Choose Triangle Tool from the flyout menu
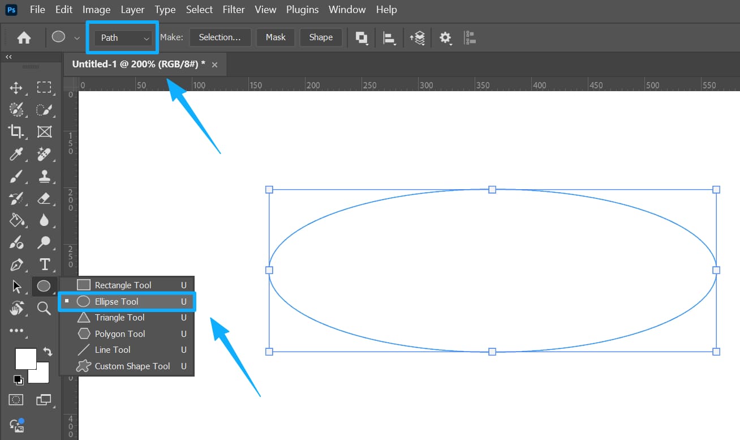The image size is (740, 440). pyautogui.click(x=118, y=318)
